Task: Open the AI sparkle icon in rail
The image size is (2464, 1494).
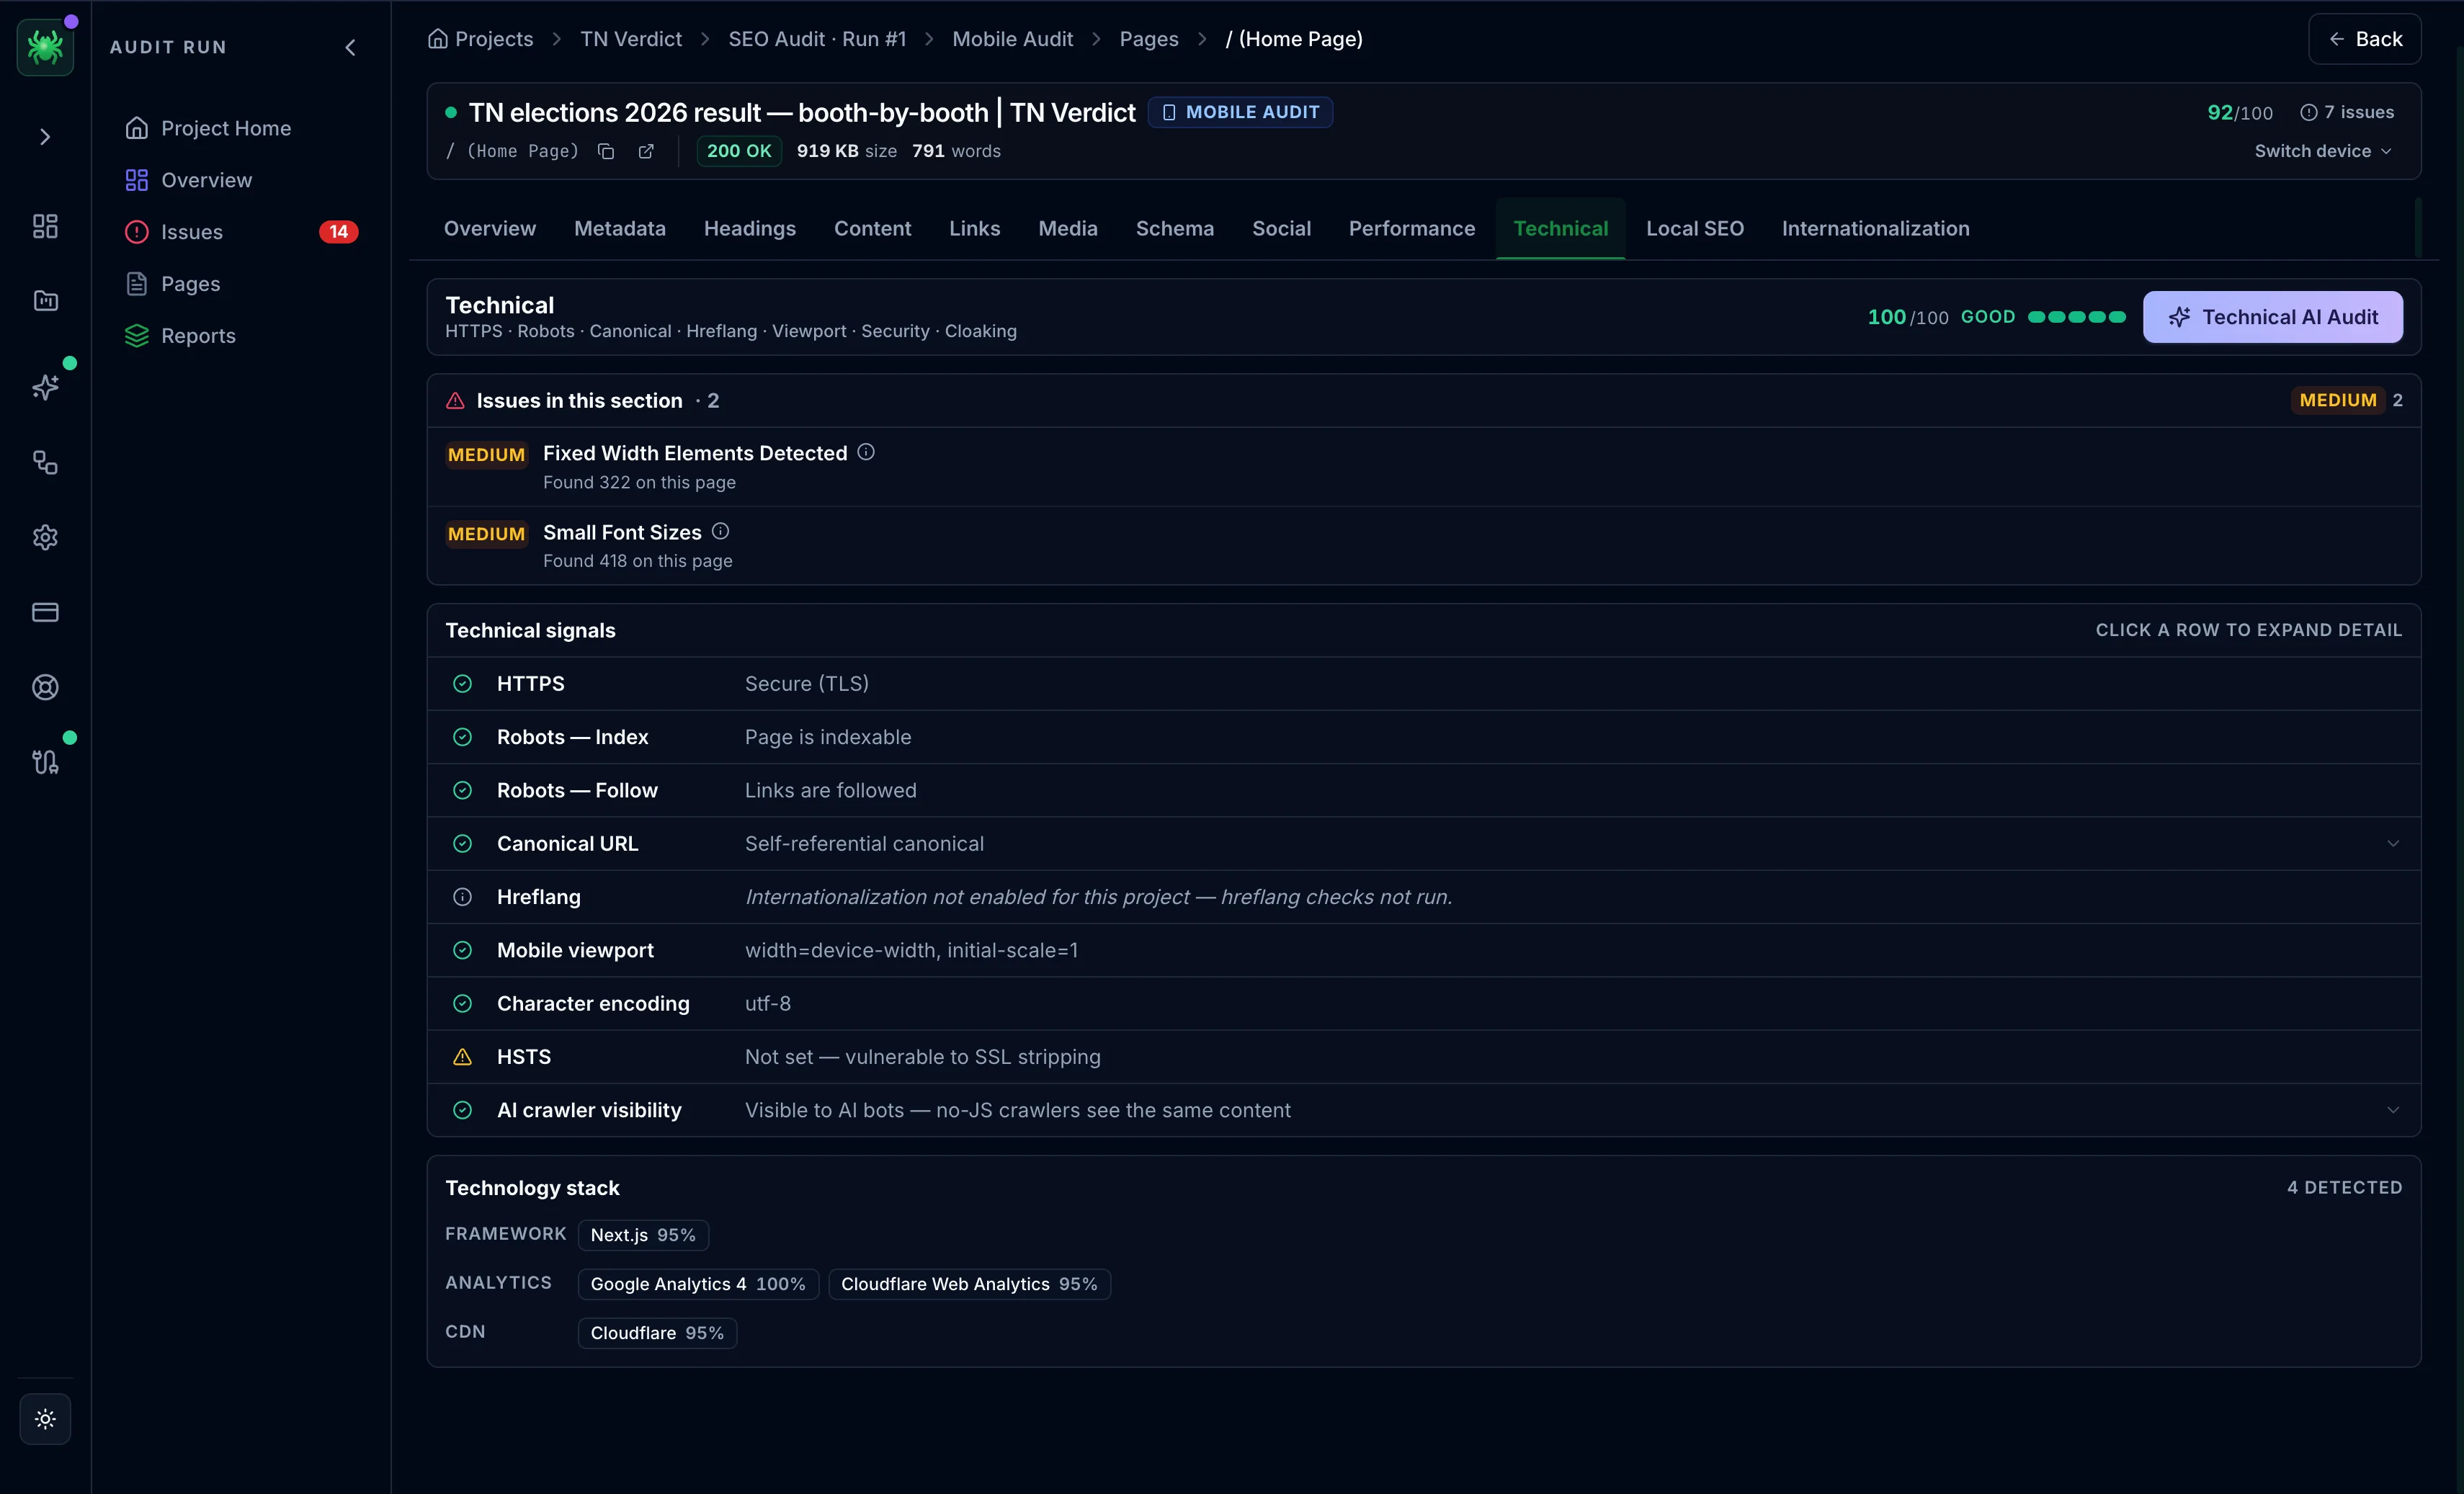Action: [45, 387]
